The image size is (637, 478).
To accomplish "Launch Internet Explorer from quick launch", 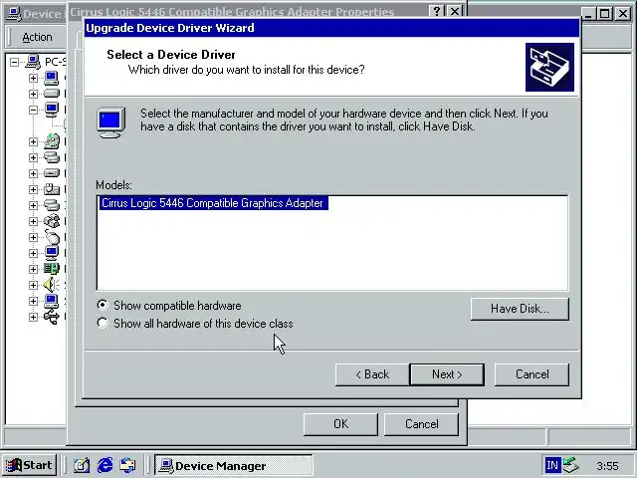I will click(105, 465).
